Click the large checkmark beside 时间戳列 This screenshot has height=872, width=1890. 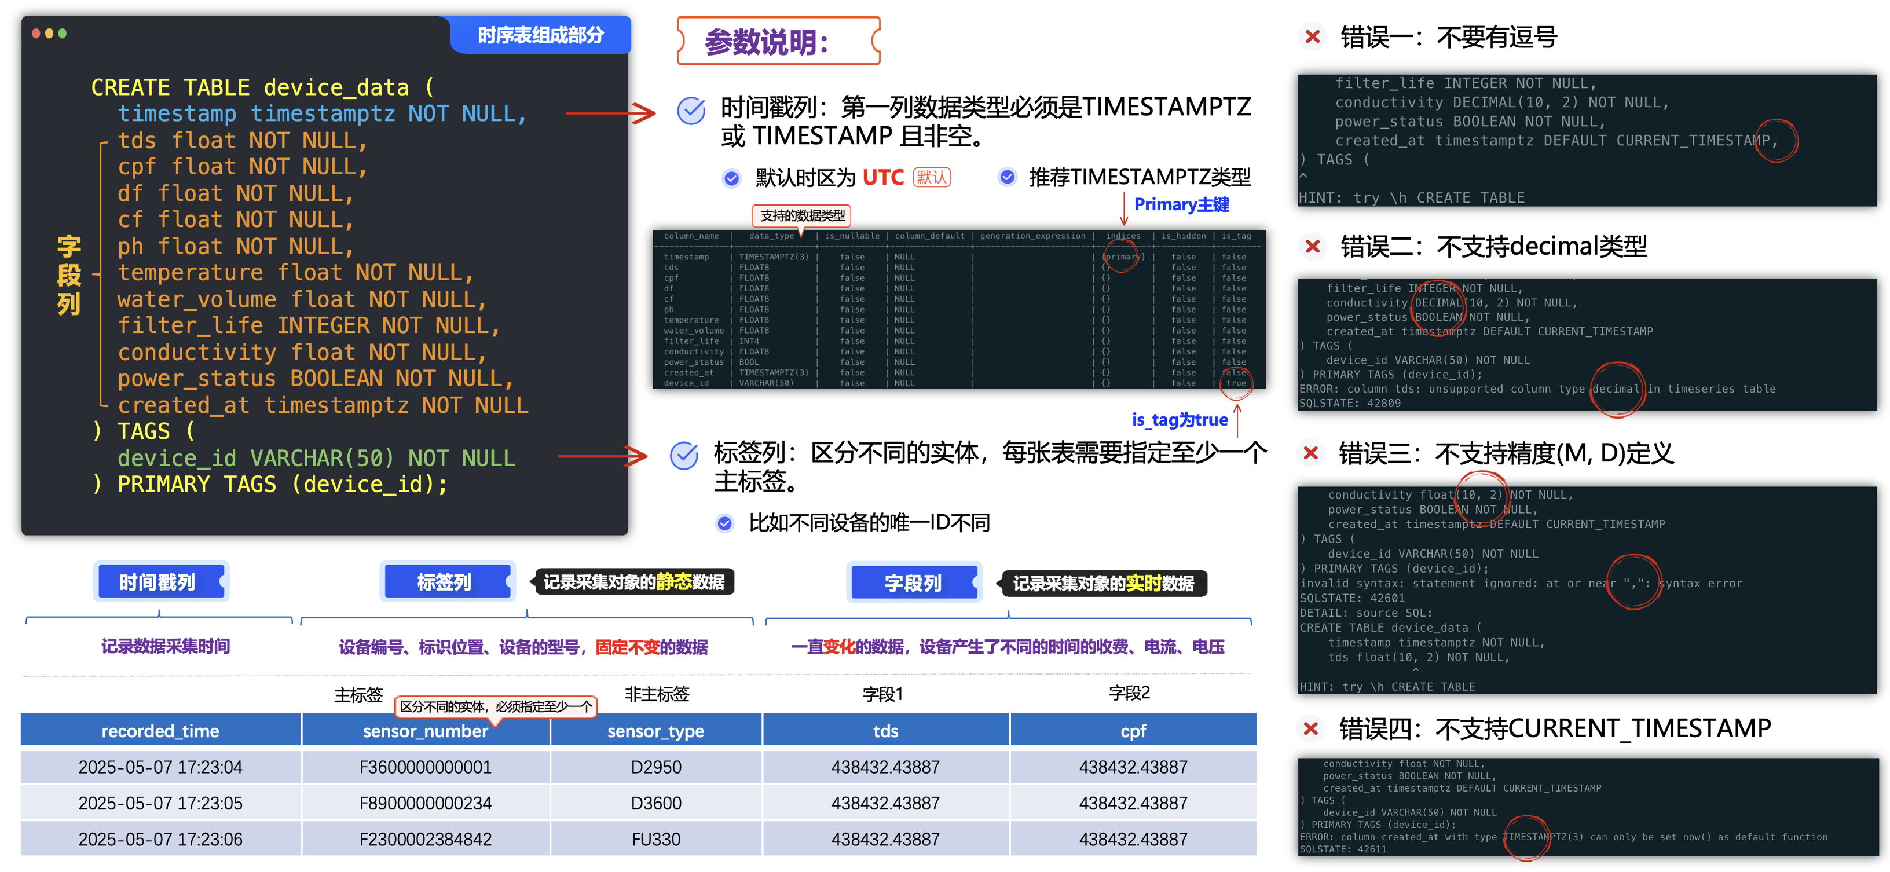pyautogui.click(x=690, y=111)
